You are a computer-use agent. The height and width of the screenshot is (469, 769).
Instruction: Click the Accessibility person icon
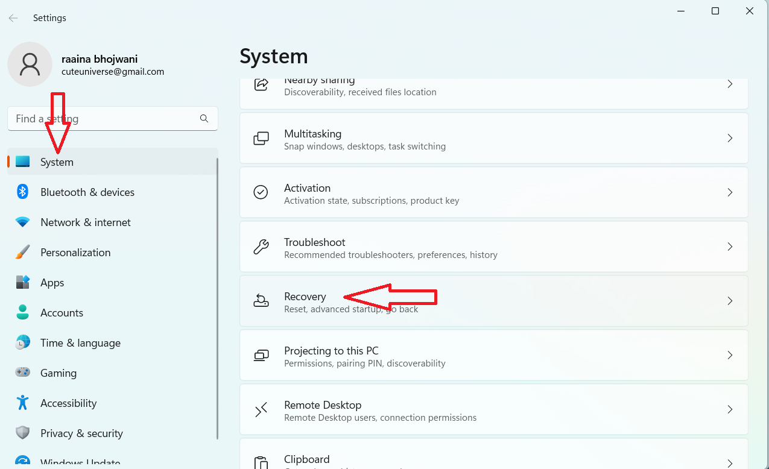23,403
